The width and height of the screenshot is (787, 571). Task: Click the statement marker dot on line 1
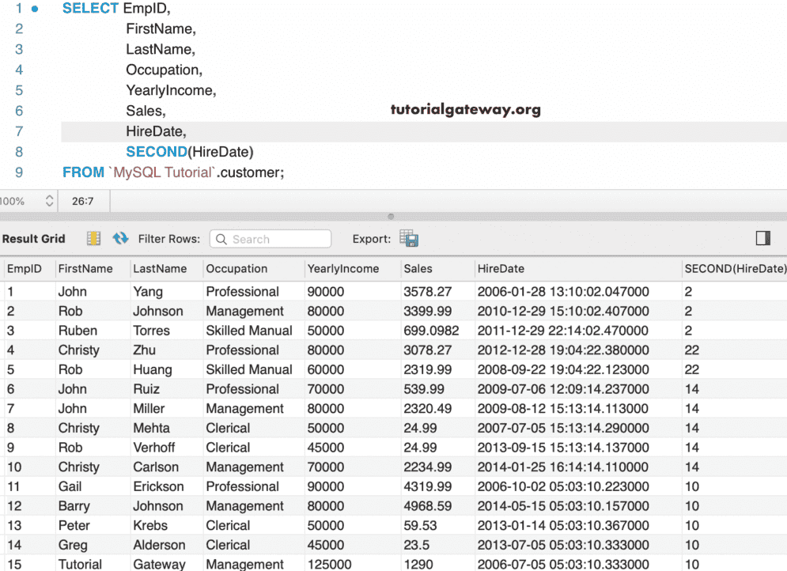point(35,9)
